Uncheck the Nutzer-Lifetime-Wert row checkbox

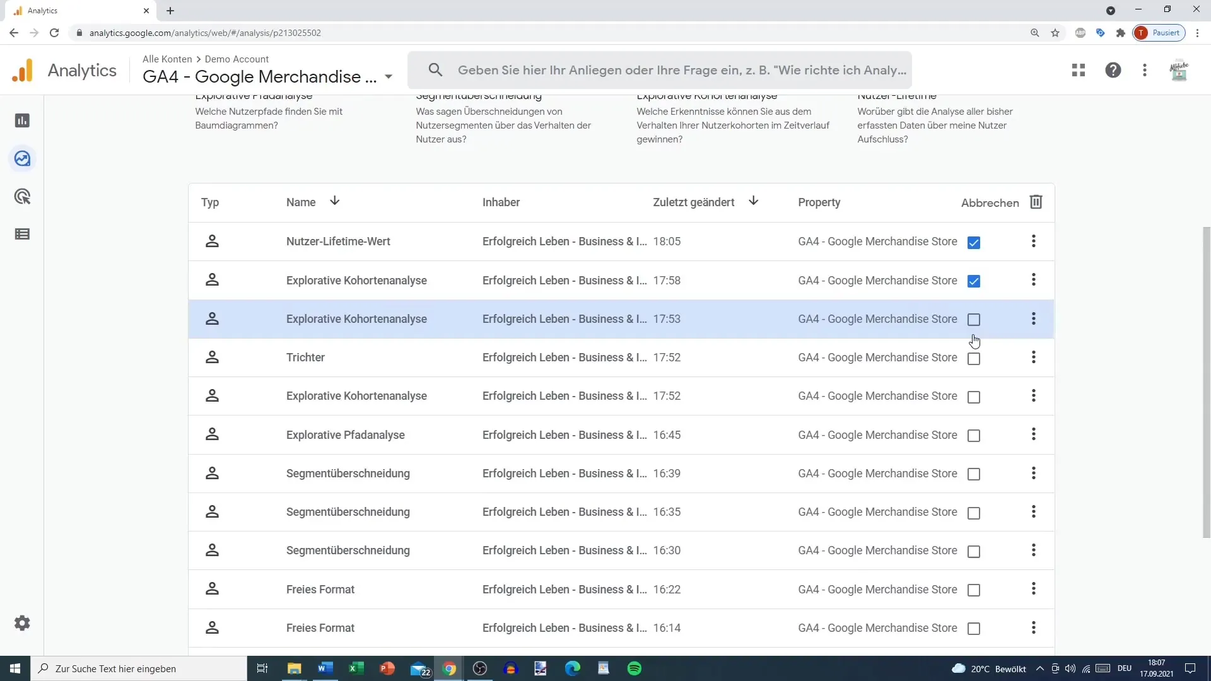tap(974, 243)
